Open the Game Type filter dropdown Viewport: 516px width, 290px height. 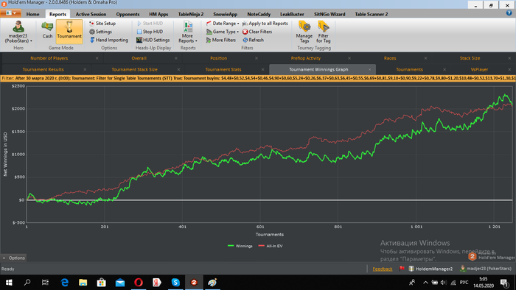223,32
